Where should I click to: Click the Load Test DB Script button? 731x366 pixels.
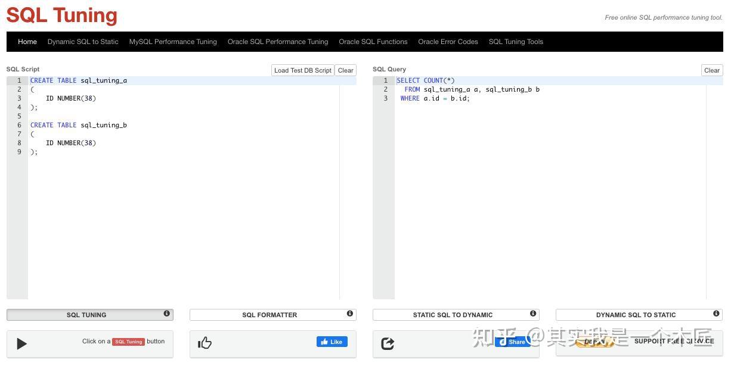[x=303, y=70]
